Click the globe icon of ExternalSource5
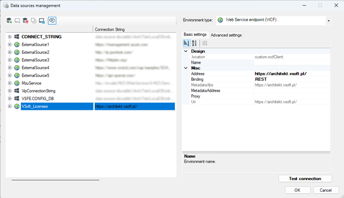This screenshot has height=198, width=344. [17, 76]
